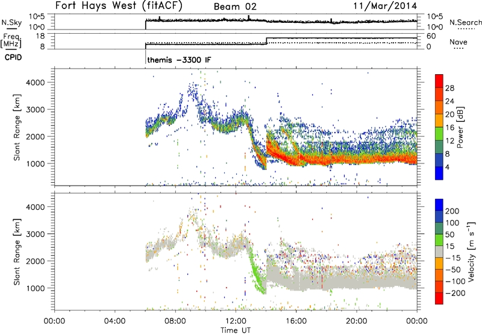The height and width of the screenshot is (334, 482).
Task: Click Velocity colorbar value '200'
Action: point(452,211)
